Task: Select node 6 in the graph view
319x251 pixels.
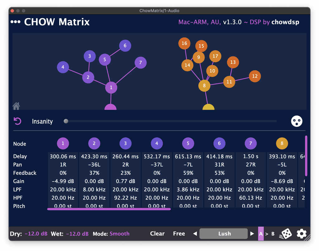Action: [125, 46]
